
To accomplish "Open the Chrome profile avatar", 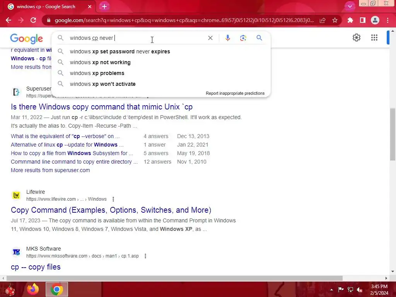I will click(375, 20).
